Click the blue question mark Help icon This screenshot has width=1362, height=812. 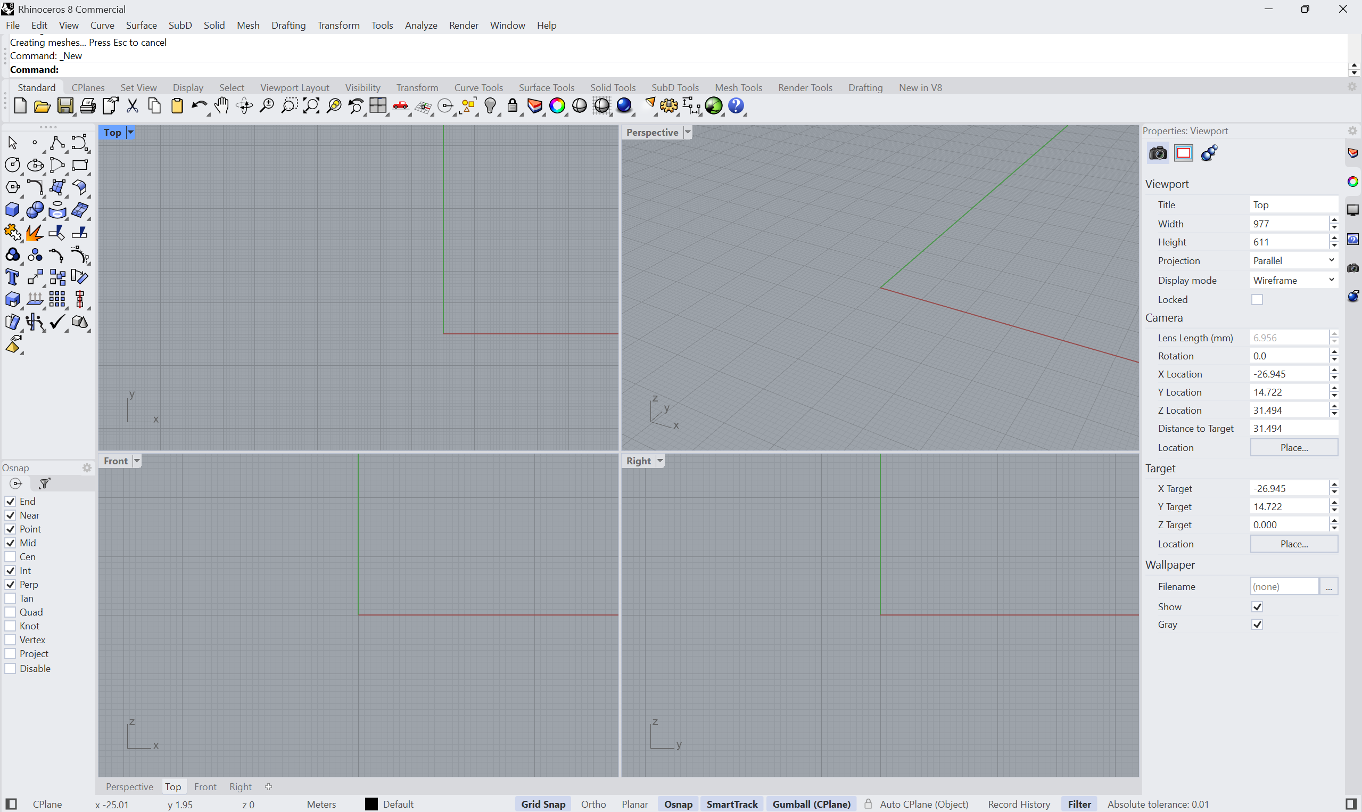736,106
